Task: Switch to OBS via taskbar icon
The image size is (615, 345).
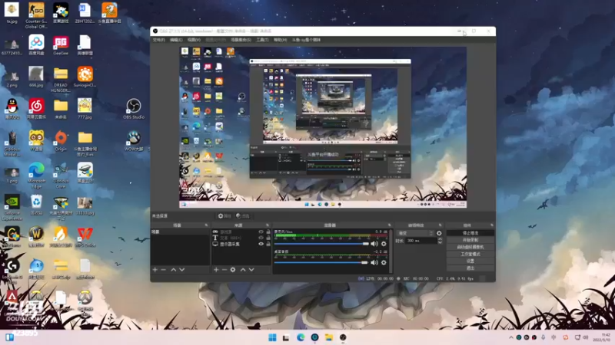Action: point(343,337)
